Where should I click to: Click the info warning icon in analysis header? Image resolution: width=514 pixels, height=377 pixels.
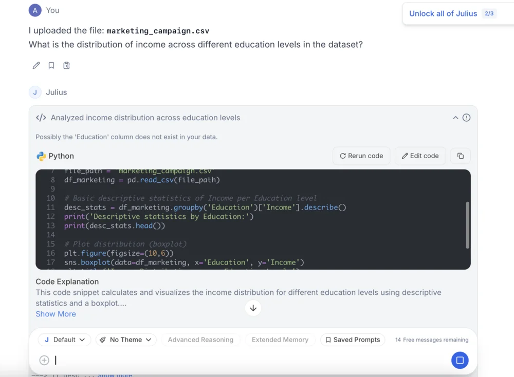466,118
